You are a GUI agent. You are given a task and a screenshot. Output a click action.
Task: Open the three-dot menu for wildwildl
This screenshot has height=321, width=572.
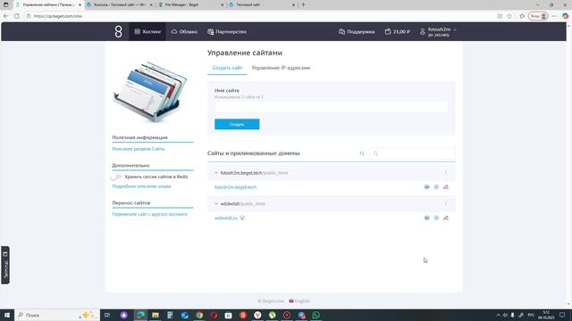445,204
